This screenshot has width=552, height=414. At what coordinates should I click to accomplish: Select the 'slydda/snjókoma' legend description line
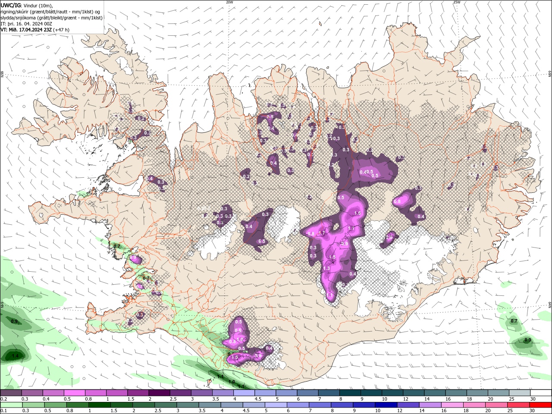point(51,18)
